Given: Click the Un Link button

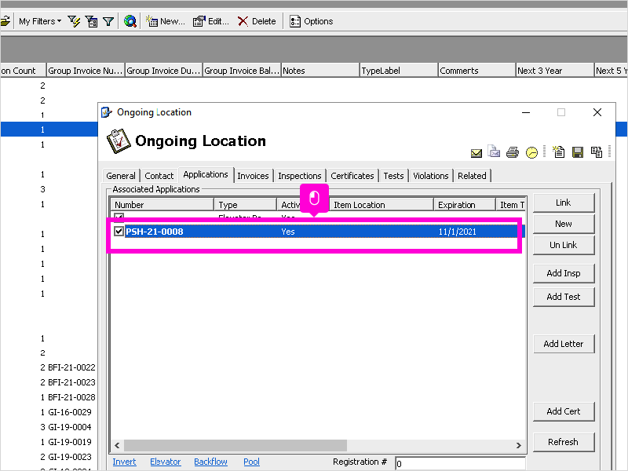Looking at the screenshot, I should click(564, 245).
